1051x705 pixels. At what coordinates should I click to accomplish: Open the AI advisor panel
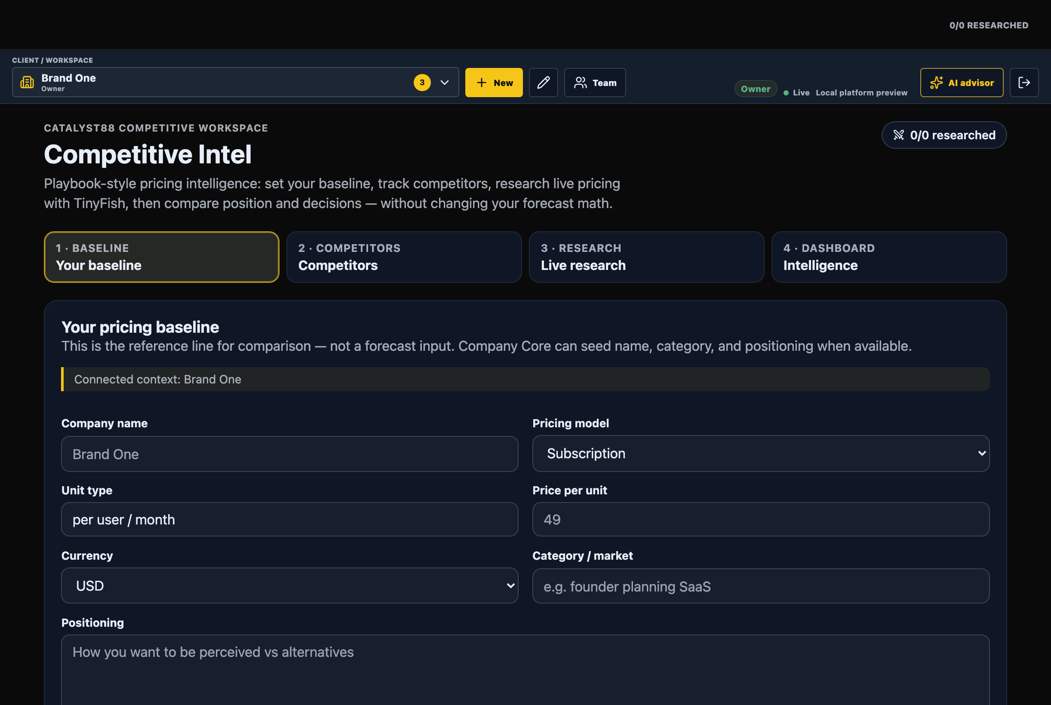[x=962, y=82]
